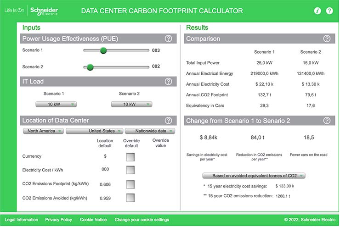Viewport: 340px width, 227px height.
Task: Click Location of Data Center help icon
Action: 168,121
